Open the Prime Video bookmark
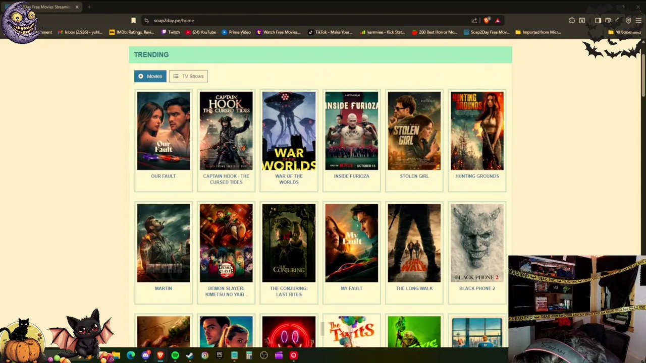Screen dimensions: 646x363 pos(236,32)
